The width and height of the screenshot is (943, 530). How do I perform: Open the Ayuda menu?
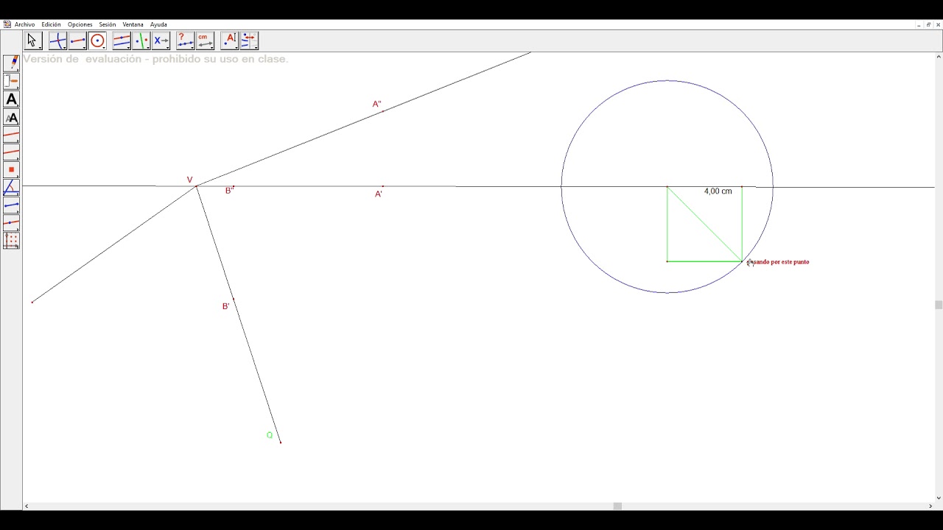158,24
